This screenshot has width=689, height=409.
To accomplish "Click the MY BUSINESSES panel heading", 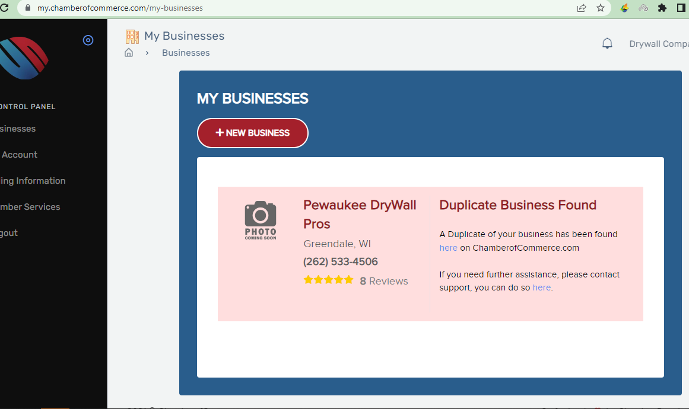I will click(x=253, y=98).
